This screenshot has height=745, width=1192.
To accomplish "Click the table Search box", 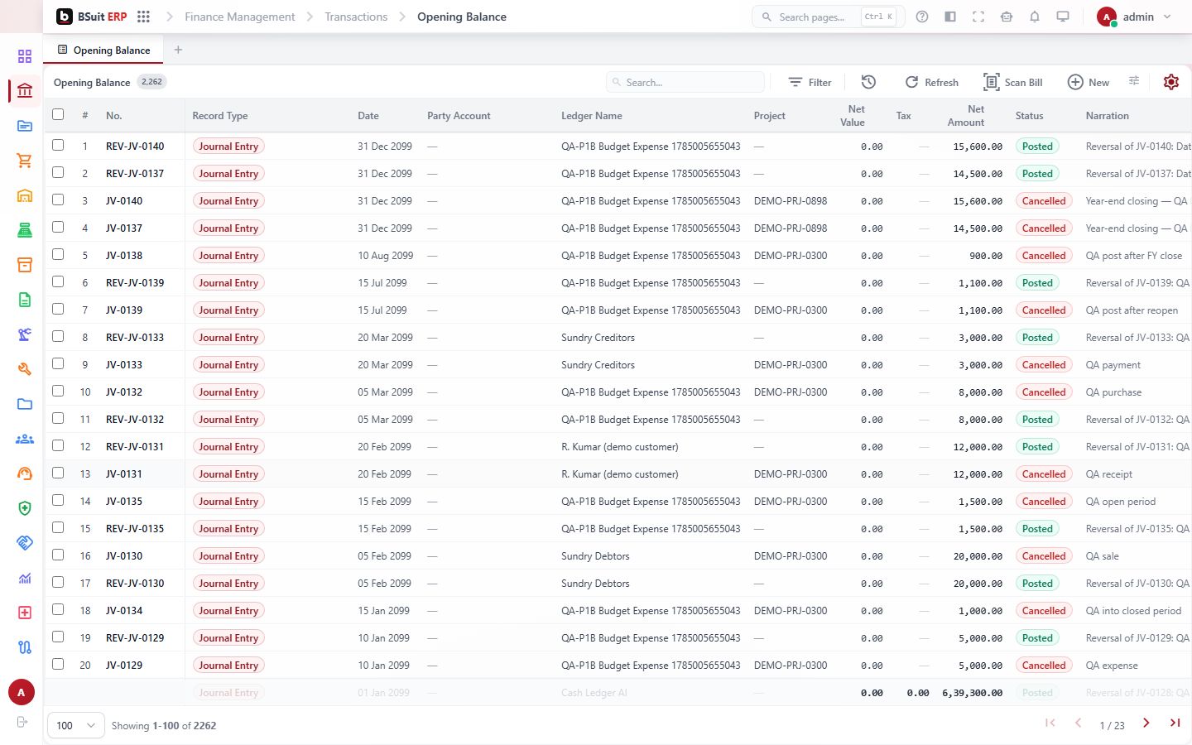I will (685, 82).
